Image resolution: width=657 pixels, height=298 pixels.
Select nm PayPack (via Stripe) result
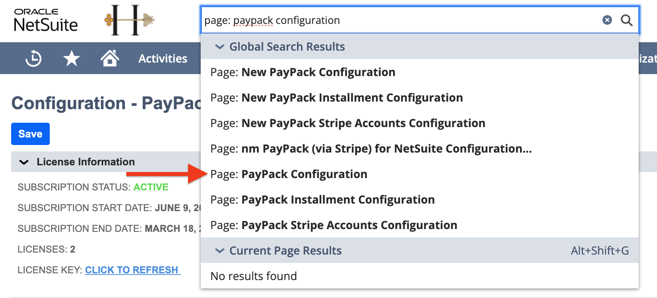[x=386, y=149]
